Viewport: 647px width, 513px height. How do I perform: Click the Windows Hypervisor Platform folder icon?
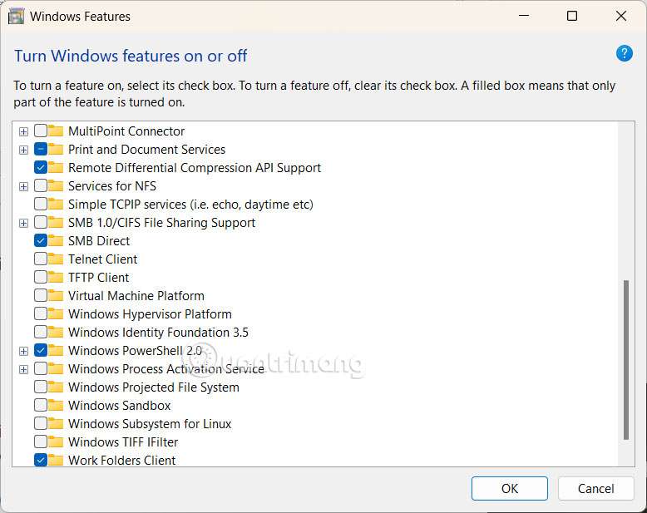click(x=56, y=313)
